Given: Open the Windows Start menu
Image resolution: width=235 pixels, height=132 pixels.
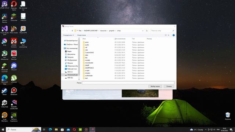Looking at the screenshot, I should click(3, 129).
